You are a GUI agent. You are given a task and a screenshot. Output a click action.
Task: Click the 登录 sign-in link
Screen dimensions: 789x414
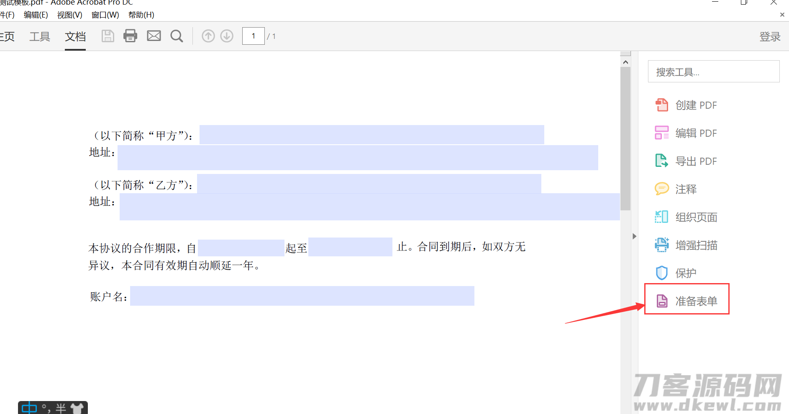(770, 37)
